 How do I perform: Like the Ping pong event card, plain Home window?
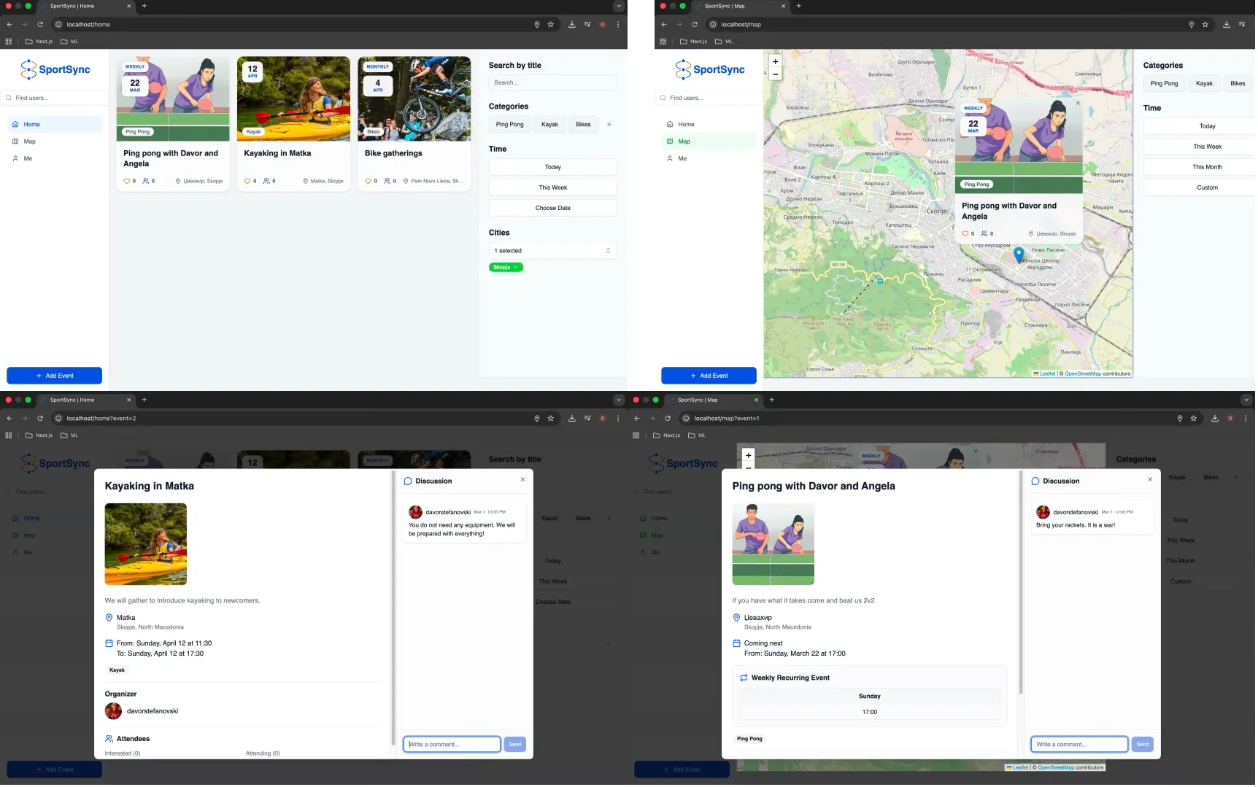coord(127,181)
